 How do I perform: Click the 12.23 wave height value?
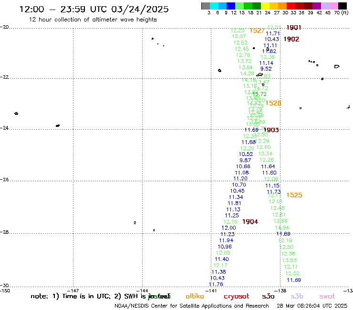[x=238, y=31]
